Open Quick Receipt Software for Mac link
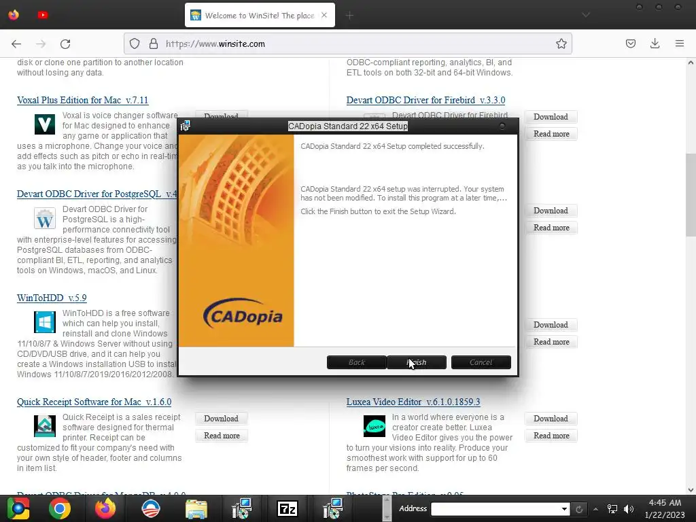This screenshot has width=696, height=522. coord(94,402)
